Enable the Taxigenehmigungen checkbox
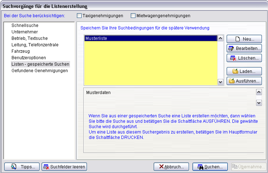The height and width of the screenshot is (173, 268). [79, 16]
